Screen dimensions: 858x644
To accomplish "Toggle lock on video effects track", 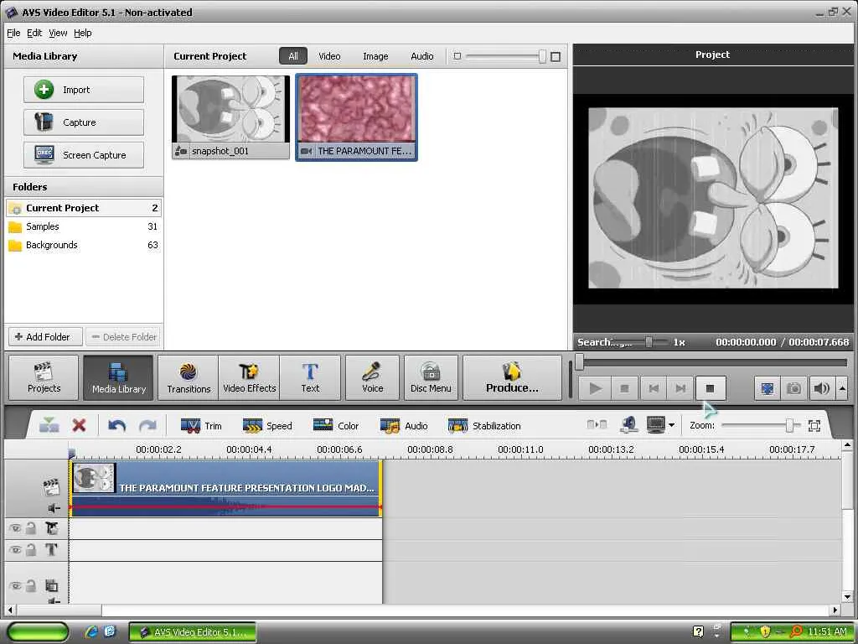I will [x=31, y=528].
